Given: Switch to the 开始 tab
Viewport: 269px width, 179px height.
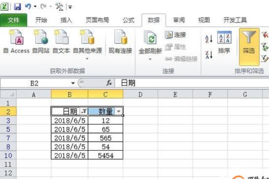Looking at the screenshot, I should pyautogui.click(x=41, y=20).
